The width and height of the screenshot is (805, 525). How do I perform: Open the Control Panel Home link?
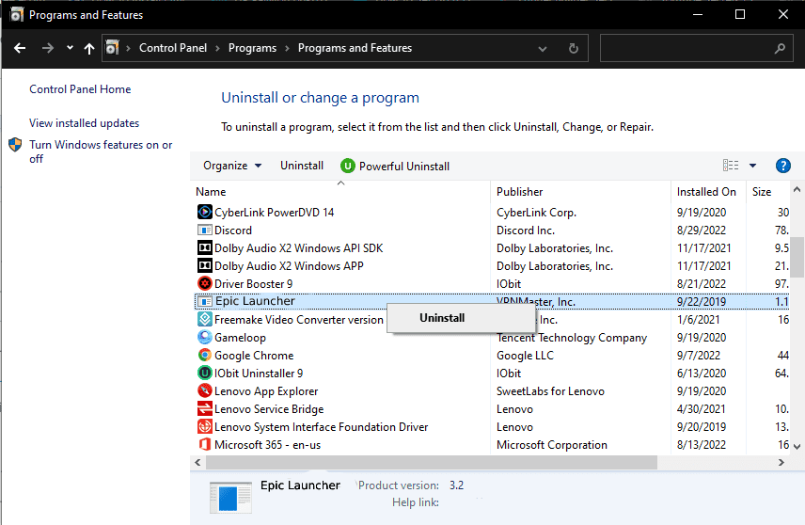pyautogui.click(x=80, y=89)
